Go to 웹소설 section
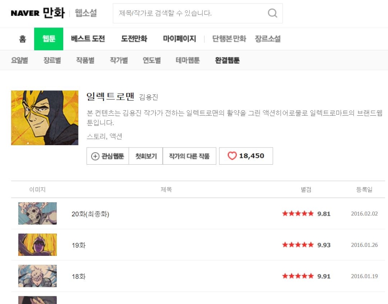Screen dimensions: 388x304 (x=86, y=13)
